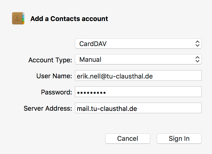Click the Cancel button
The width and height of the screenshot is (212, 154).
click(128, 139)
